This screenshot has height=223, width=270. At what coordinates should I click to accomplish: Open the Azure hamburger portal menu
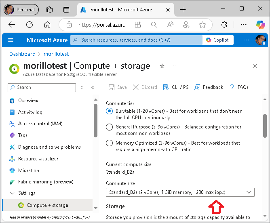pyautogui.click(x=11, y=40)
